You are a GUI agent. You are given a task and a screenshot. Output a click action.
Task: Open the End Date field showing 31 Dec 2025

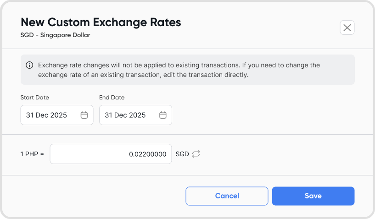pos(129,115)
